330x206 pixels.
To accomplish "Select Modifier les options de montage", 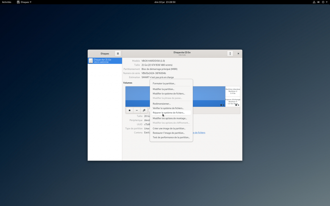I will click(x=170, y=118).
